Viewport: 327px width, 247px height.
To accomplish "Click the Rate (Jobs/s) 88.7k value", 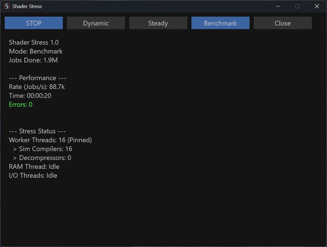I will (x=57, y=87).
